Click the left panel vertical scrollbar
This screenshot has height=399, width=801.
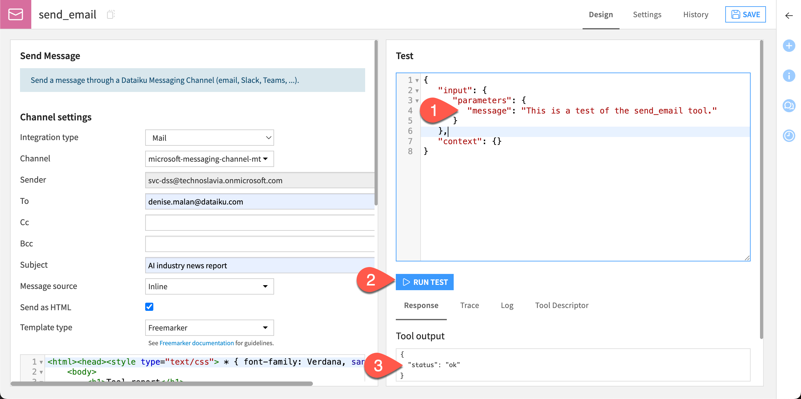click(376, 123)
